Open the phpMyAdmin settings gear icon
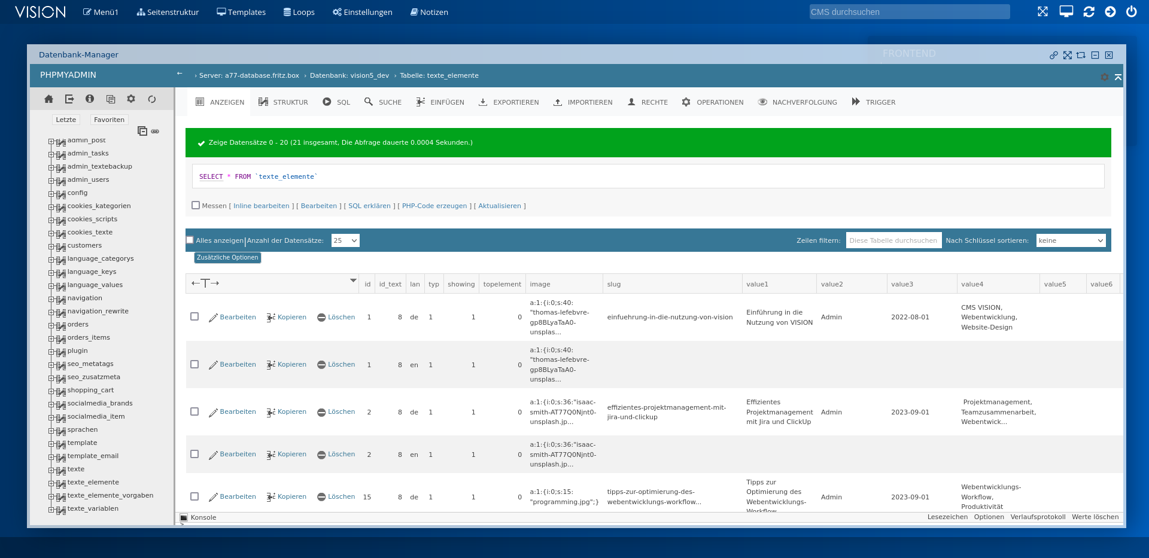Screen dimensions: 1149x558 (x=131, y=99)
